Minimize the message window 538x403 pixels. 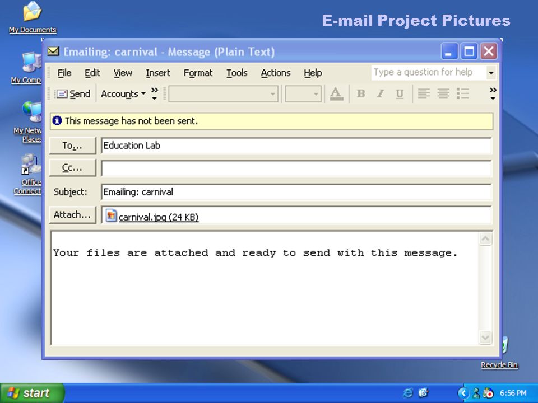point(449,51)
